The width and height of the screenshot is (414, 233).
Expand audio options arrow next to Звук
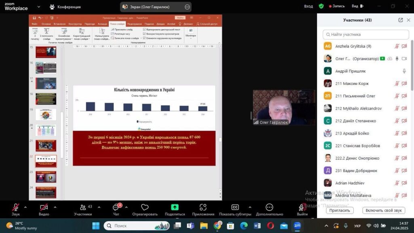coord(25,207)
